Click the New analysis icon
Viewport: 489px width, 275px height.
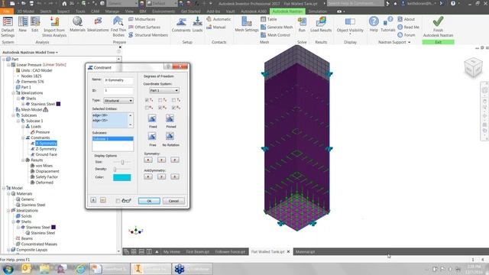click(22, 24)
